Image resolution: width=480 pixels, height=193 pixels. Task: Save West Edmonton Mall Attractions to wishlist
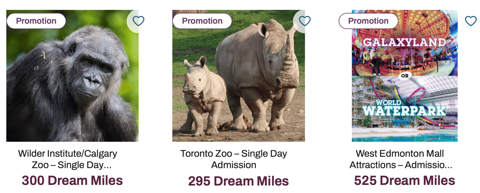[471, 21]
